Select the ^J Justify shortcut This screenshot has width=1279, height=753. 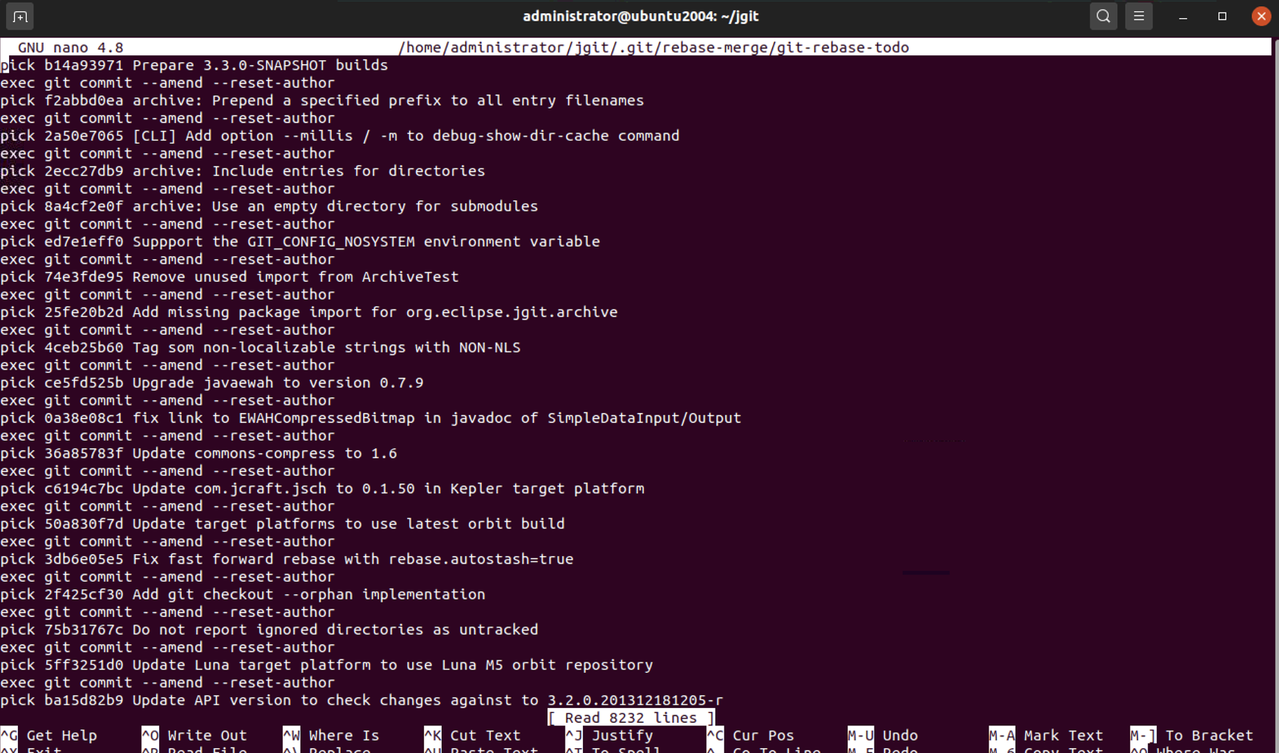609,736
